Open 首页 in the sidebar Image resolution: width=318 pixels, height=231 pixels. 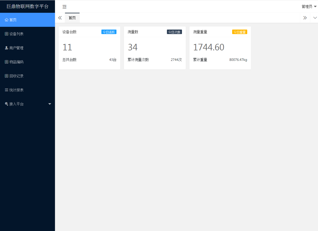pos(27,20)
